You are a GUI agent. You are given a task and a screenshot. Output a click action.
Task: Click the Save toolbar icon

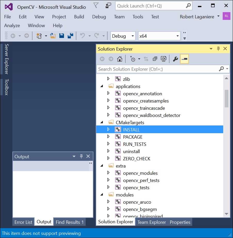click(62, 36)
